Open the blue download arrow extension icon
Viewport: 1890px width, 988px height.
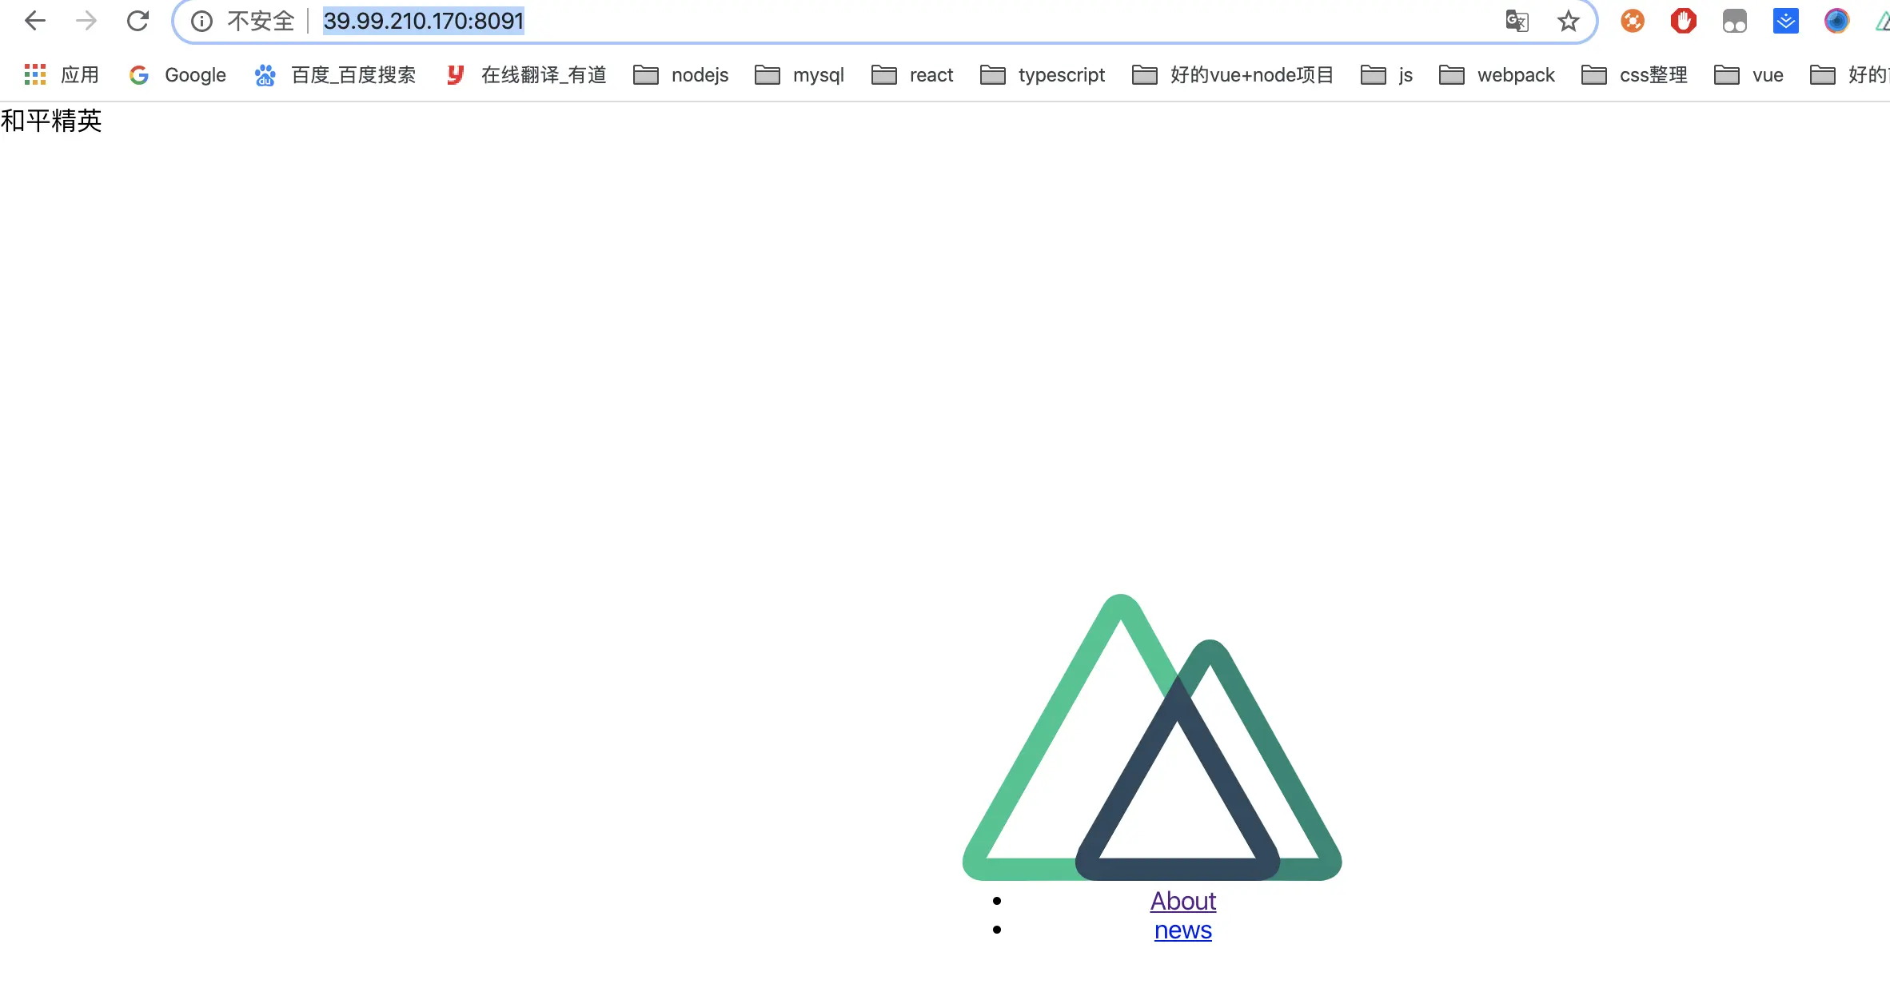(x=1785, y=21)
